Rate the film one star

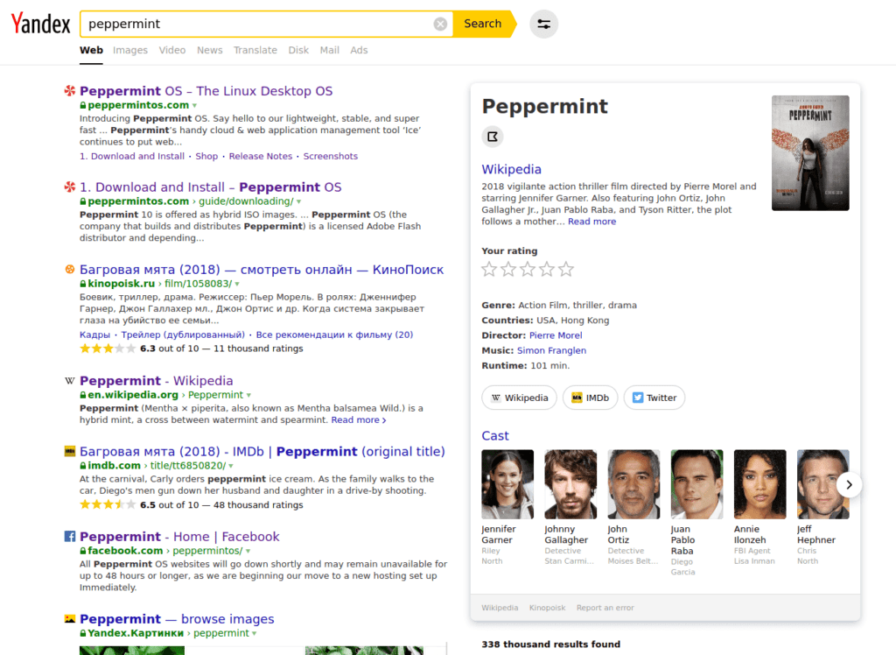pyautogui.click(x=489, y=269)
